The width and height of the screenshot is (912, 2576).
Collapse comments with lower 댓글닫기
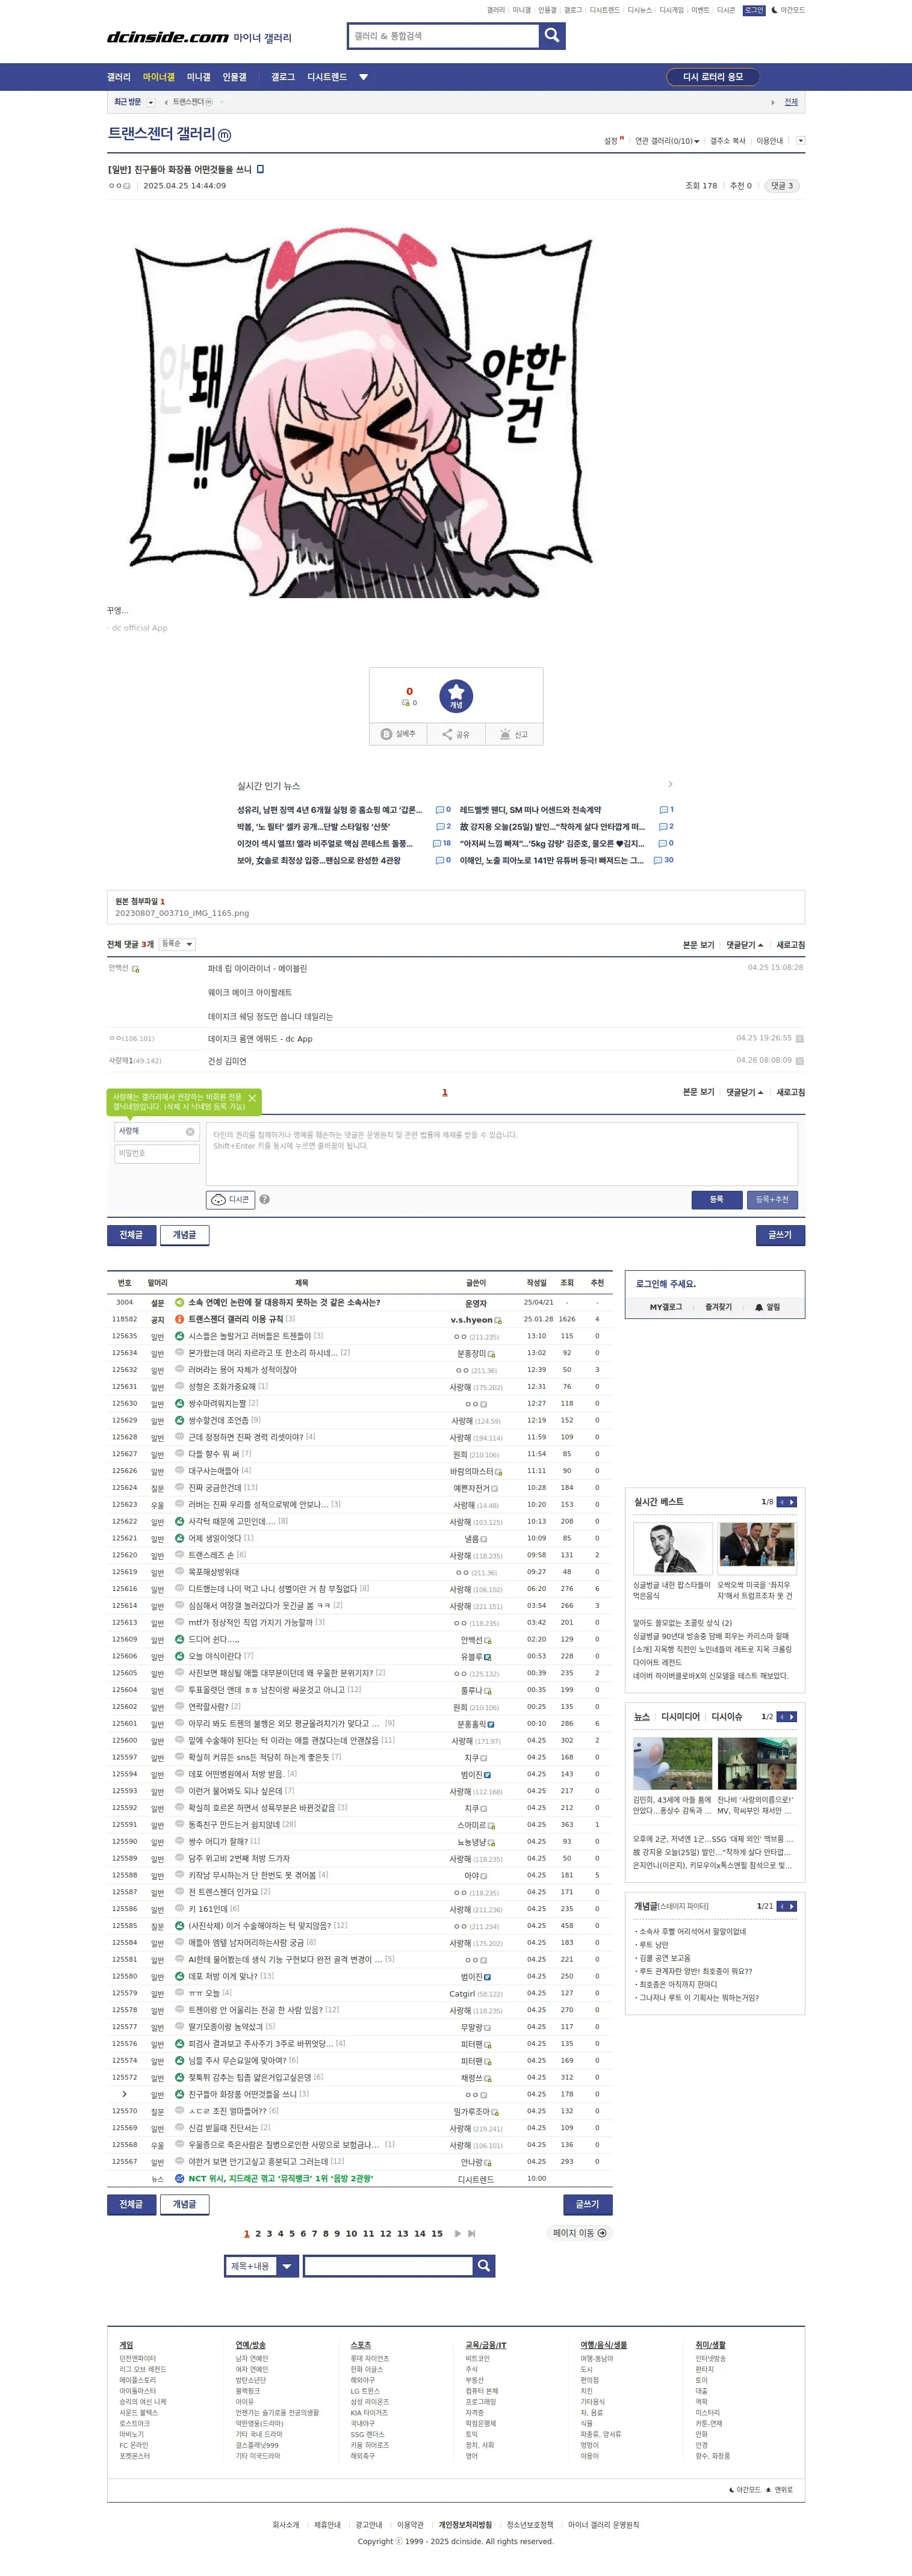(744, 1092)
